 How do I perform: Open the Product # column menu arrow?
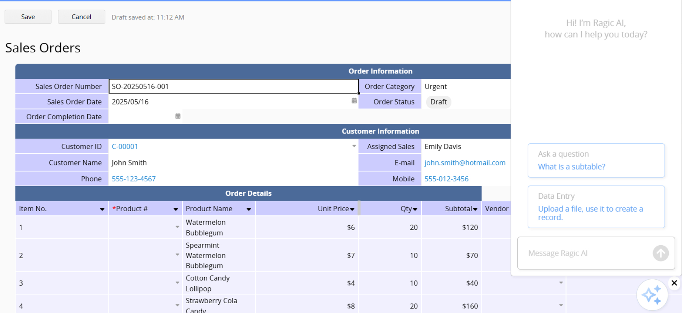176,209
